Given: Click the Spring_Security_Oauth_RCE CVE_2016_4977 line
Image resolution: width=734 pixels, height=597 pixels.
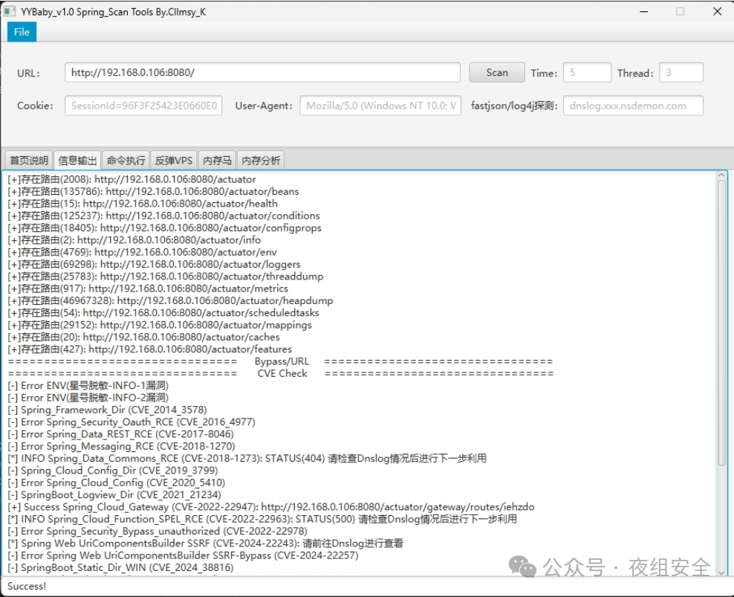Looking at the screenshot, I should (x=131, y=422).
